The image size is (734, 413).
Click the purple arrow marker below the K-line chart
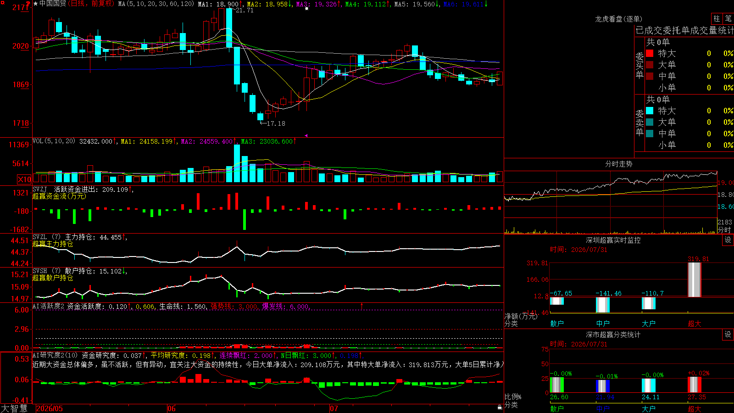306,135
